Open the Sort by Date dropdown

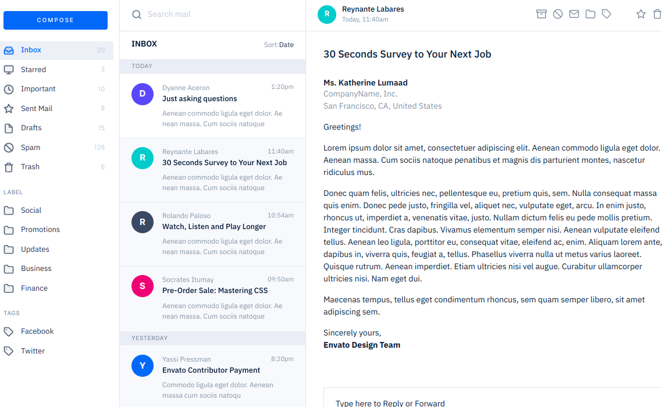279,45
